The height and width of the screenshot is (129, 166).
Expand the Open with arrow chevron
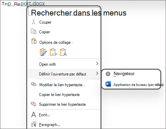point(97,64)
